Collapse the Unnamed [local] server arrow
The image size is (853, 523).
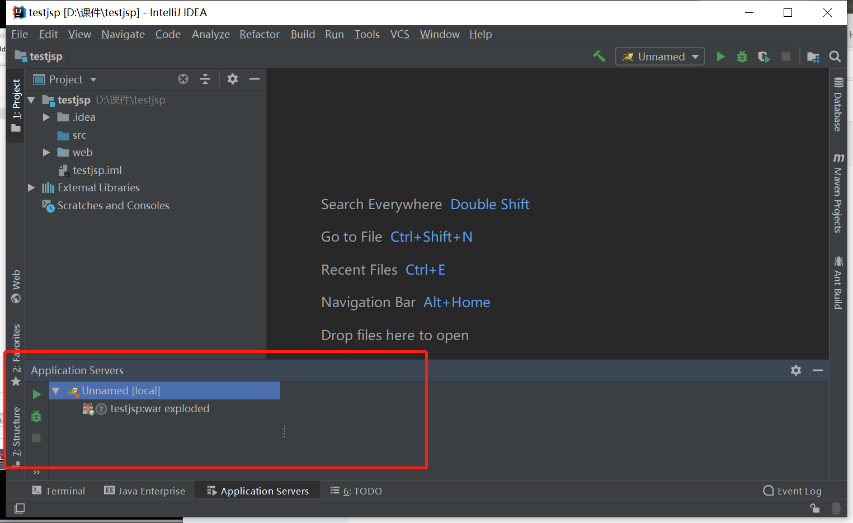pyautogui.click(x=56, y=390)
